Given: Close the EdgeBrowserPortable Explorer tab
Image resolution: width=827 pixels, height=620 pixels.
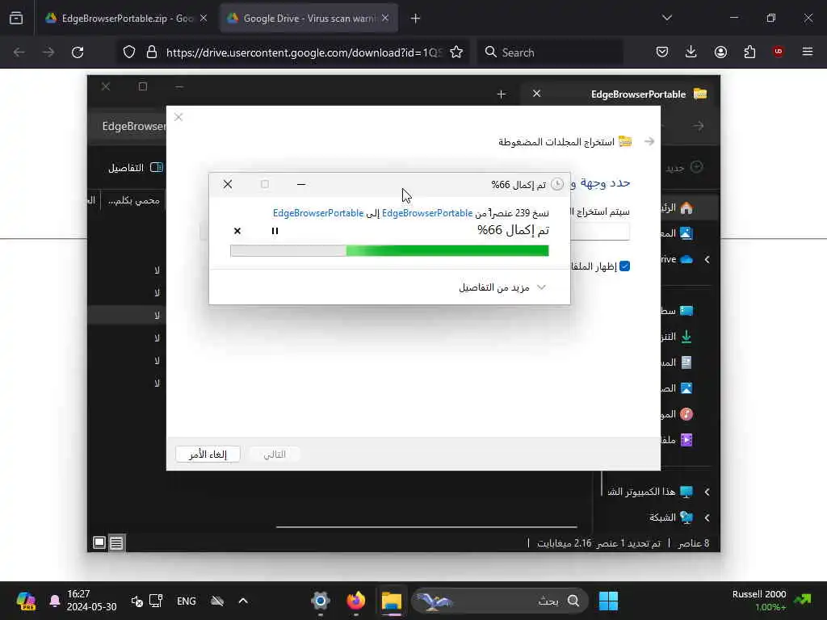Looking at the screenshot, I should point(536,94).
